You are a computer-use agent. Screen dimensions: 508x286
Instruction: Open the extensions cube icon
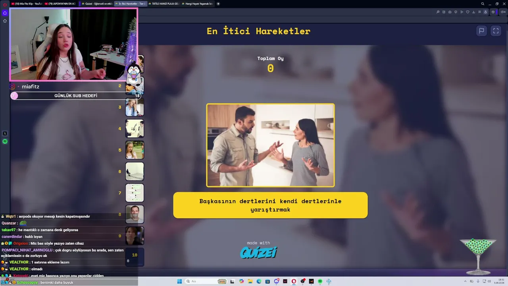tap(493, 12)
